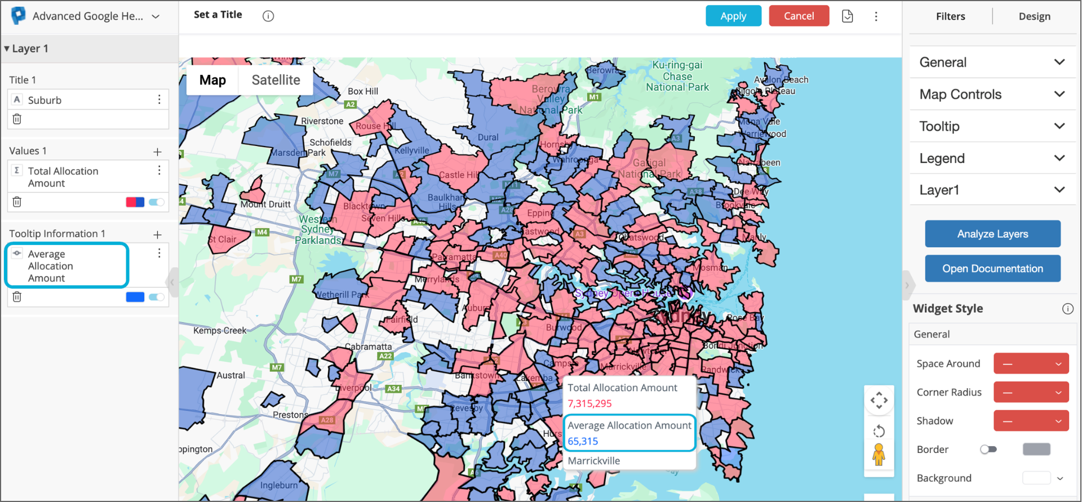The height and width of the screenshot is (502, 1082).
Task: Click the info icon next to Set a Title
Action: click(x=268, y=16)
